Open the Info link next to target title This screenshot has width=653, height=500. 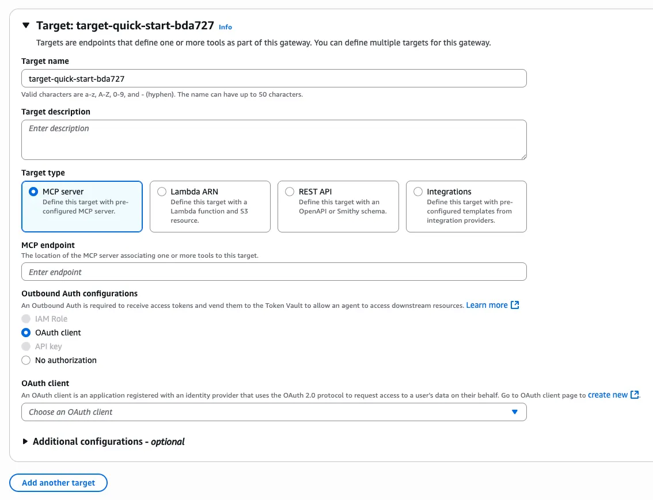225,27
